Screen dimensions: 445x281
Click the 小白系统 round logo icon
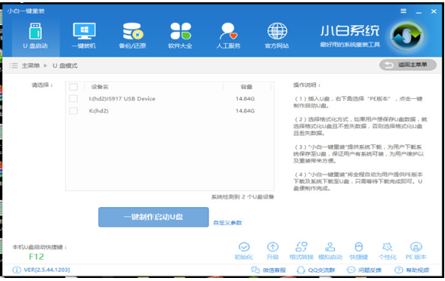click(x=407, y=36)
